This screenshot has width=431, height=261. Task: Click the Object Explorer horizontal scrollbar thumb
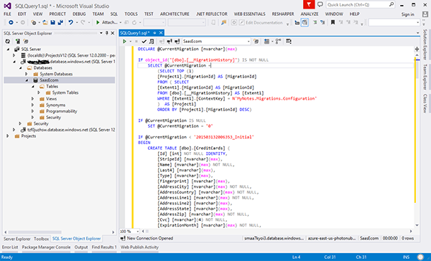34,232
